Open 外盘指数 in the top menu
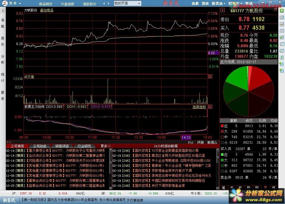 tap(67, 4)
